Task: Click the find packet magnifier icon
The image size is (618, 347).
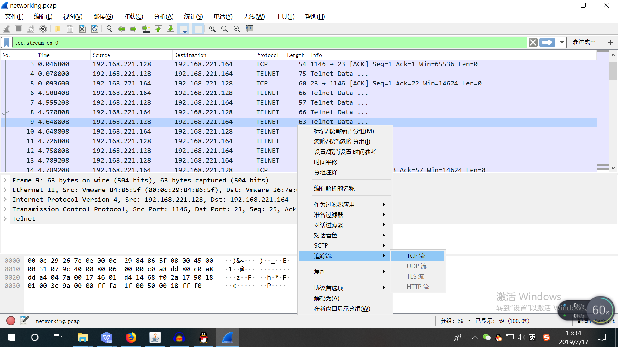Action: (109, 29)
